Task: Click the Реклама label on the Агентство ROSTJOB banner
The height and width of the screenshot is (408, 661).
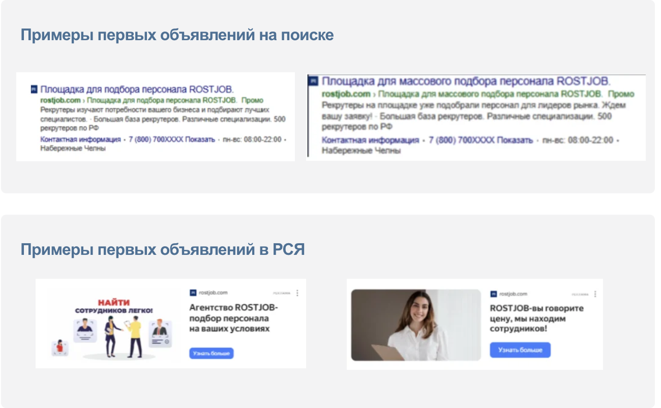Action: pos(282,294)
